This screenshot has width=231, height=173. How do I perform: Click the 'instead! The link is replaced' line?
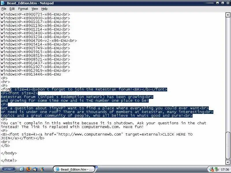click(x=72, y=127)
